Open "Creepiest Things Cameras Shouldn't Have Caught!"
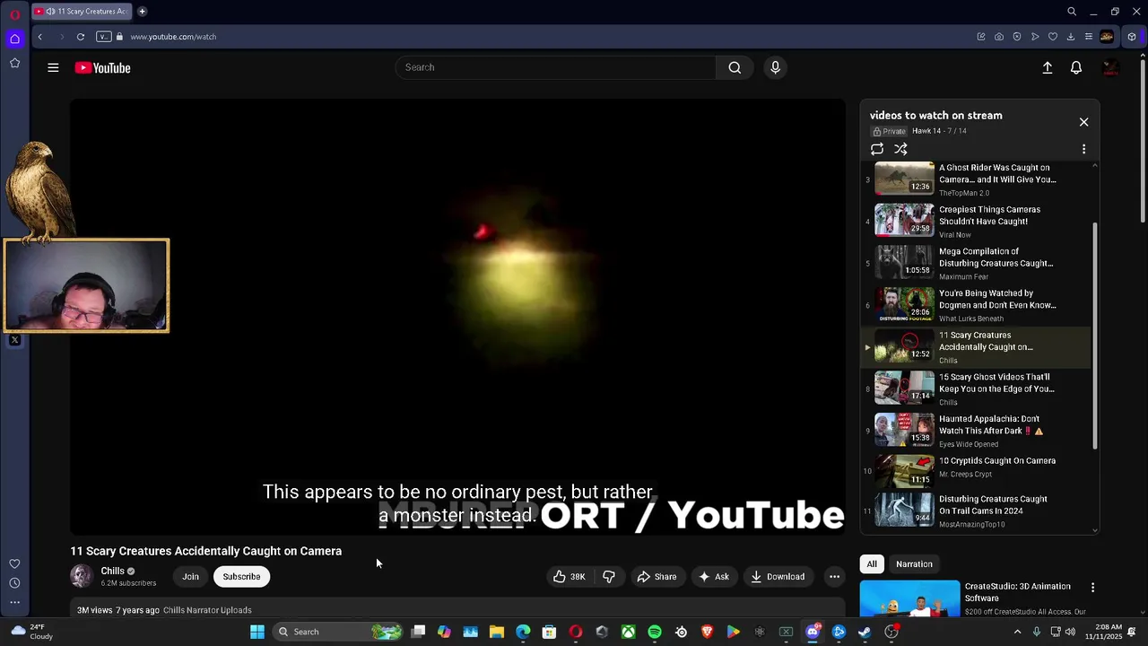Screen dimensions: 1148x646 [977, 222]
